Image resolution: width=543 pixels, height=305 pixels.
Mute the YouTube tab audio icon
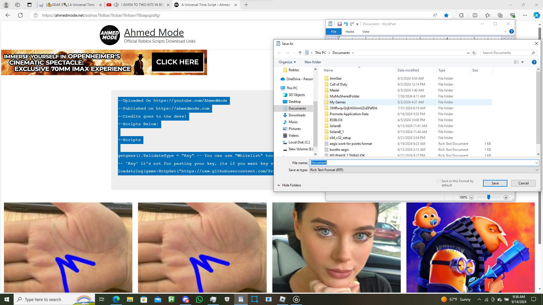tap(116, 5)
